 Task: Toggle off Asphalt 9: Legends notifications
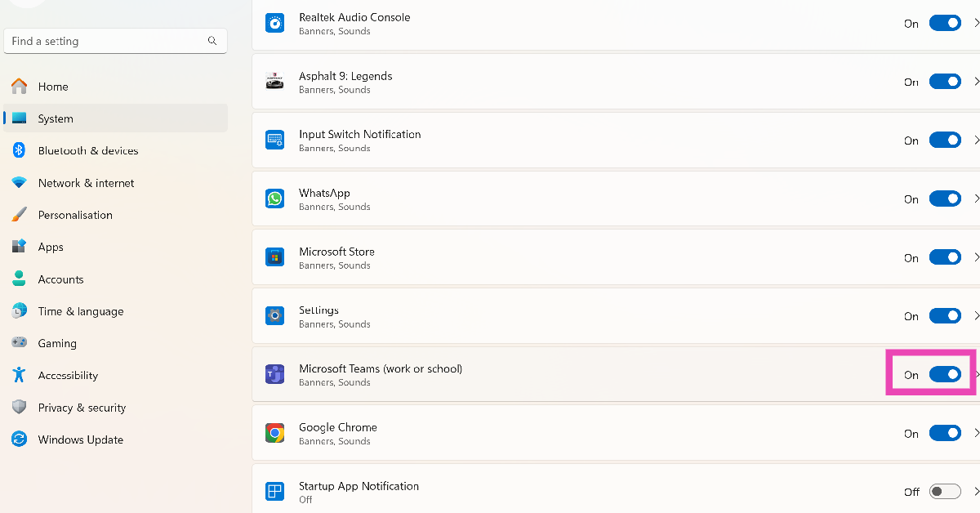pyautogui.click(x=945, y=82)
